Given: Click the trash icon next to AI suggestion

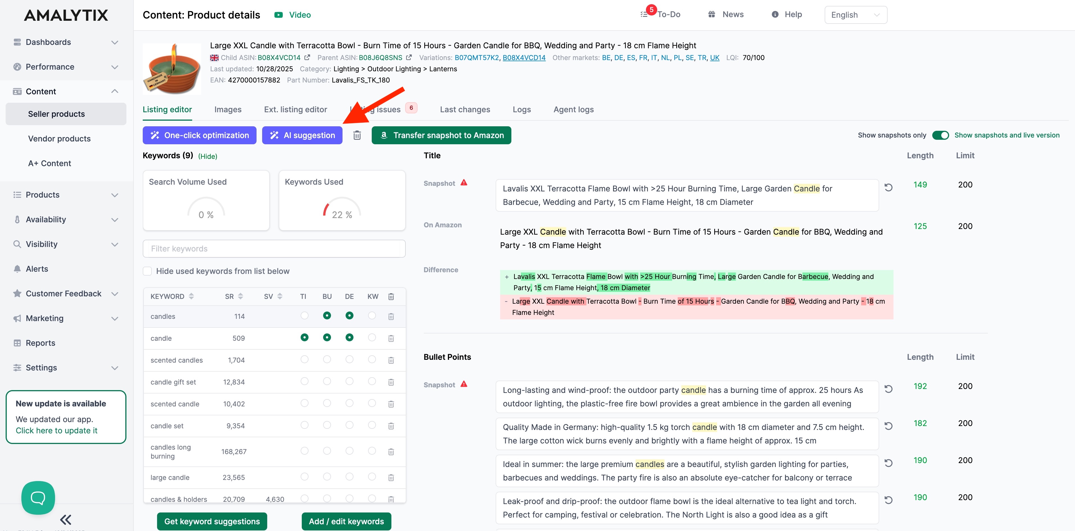Looking at the screenshot, I should click(x=357, y=135).
